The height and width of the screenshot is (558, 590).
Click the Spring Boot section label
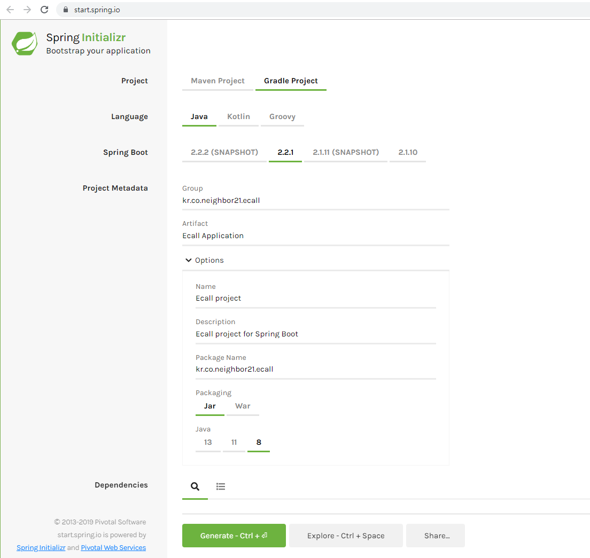(125, 152)
